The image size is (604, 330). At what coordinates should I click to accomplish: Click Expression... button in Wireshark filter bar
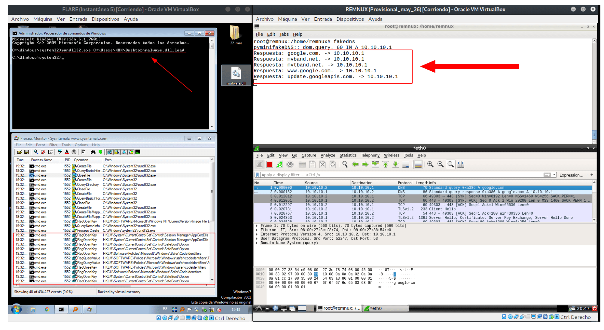pyautogui.click(x=571, y=175)
